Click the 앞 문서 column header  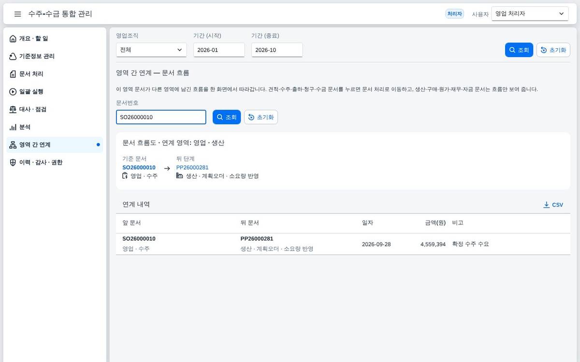[x=131, y=223]
